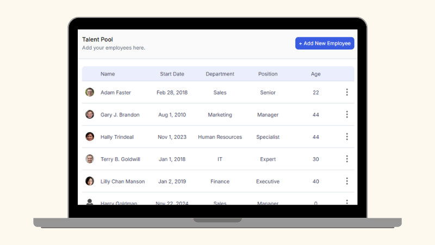Click the 'Add your employees here.' subtitle
This screenshot has height=245, width=435.
pyautogui.click(x=114, y=48)
